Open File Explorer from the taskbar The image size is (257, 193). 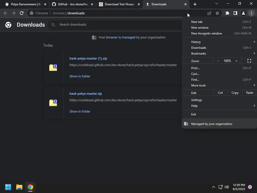pos(19,187)
